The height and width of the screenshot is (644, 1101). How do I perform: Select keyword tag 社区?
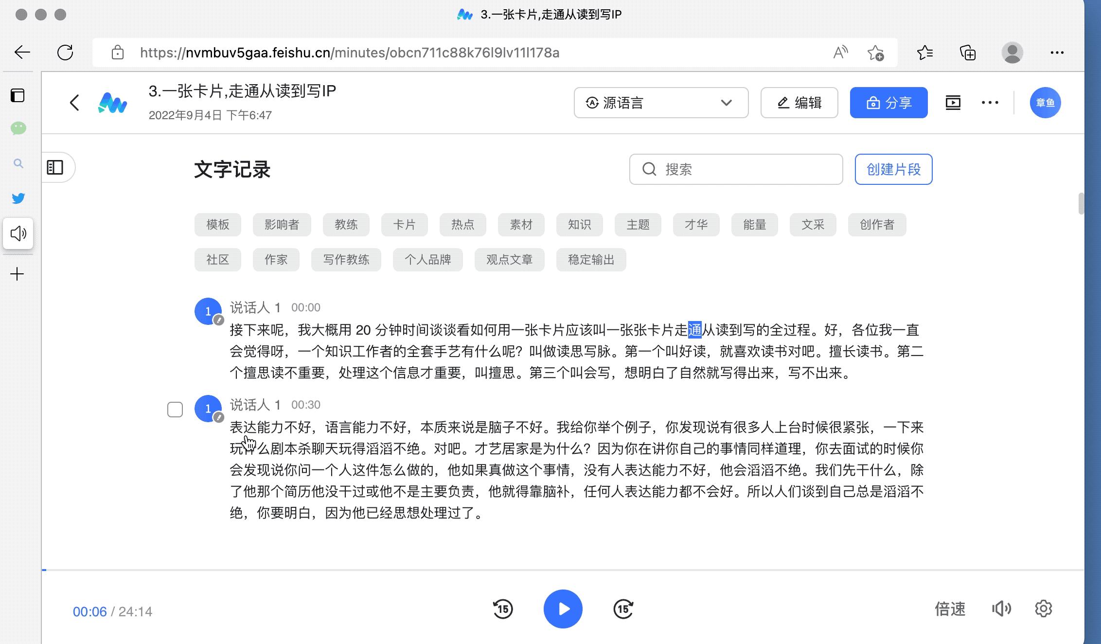pyautogui.click(x=217, y=260)
